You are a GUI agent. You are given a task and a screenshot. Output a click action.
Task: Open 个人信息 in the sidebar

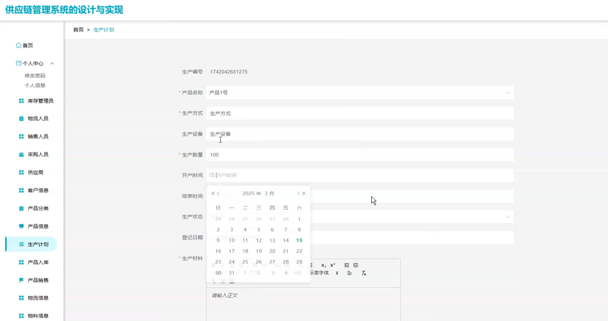[x=35, y=86]
